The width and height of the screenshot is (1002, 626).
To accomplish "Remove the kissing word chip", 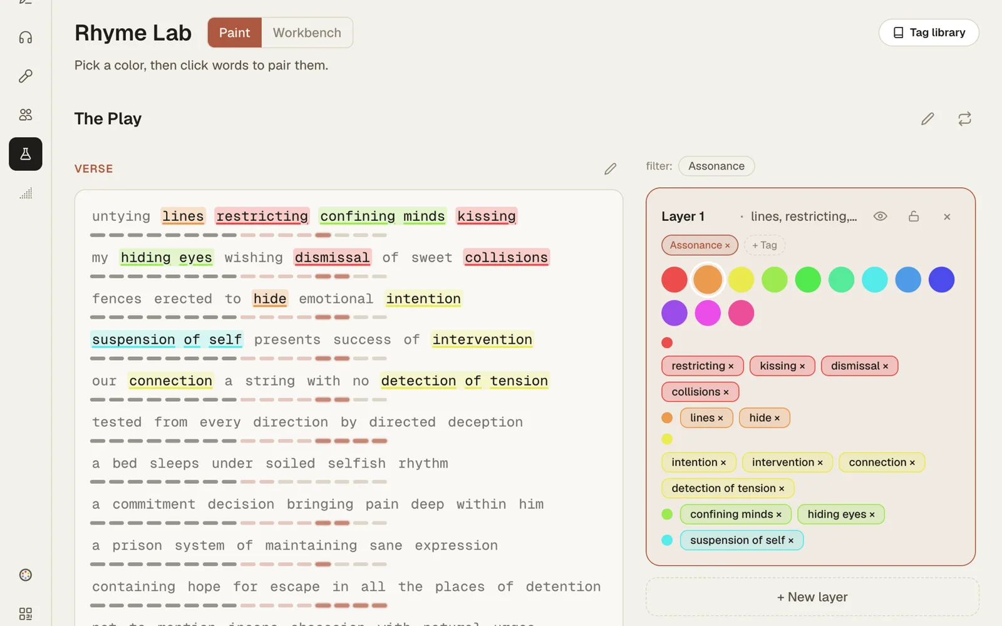I will [802, 366].
